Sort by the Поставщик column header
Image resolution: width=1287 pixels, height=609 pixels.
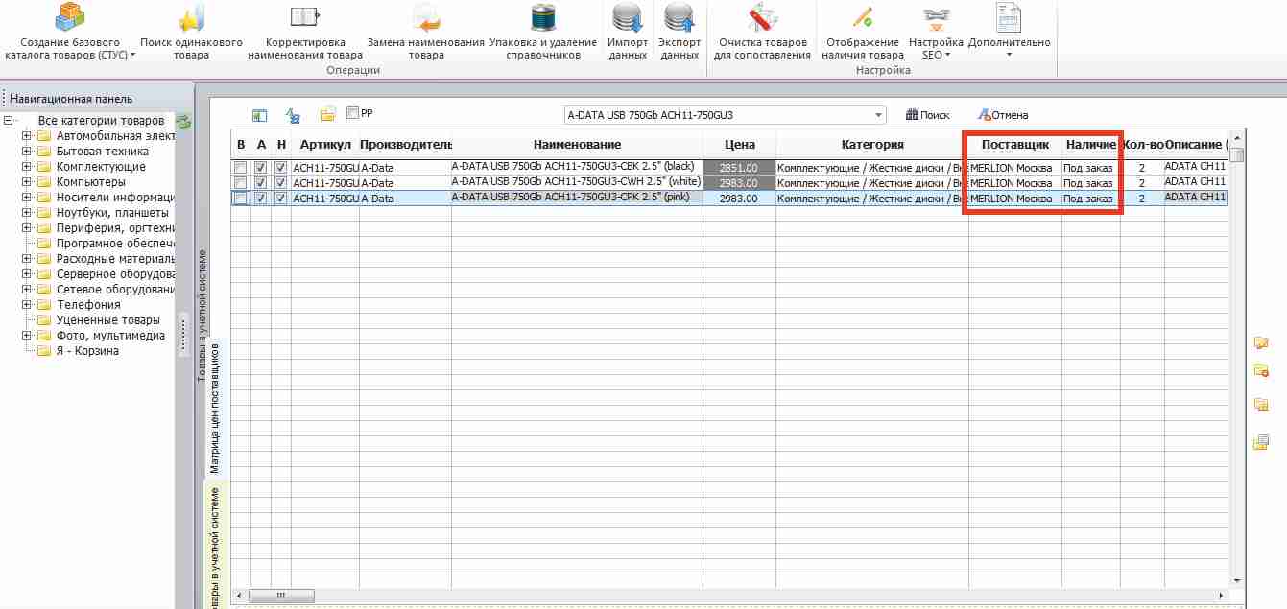coord(1015,145)
